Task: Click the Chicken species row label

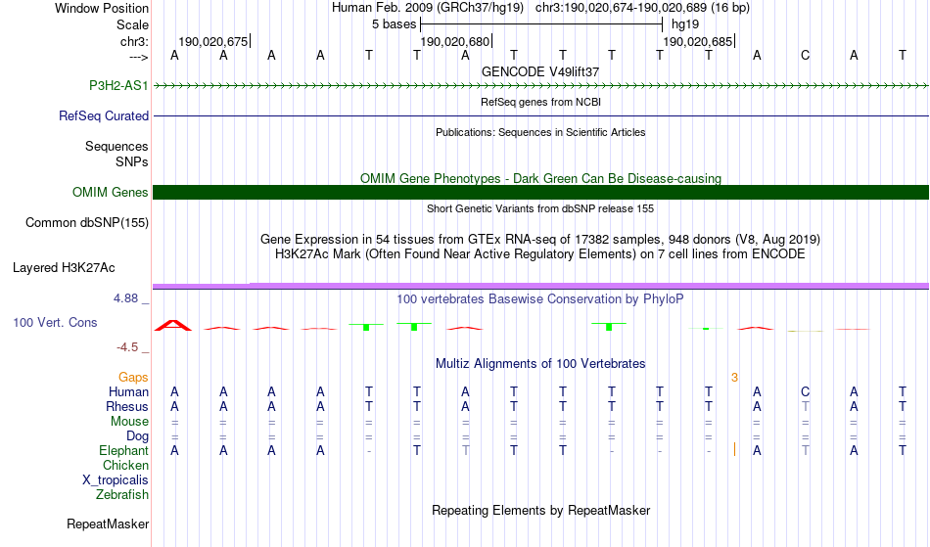Action: click(125, 465)
